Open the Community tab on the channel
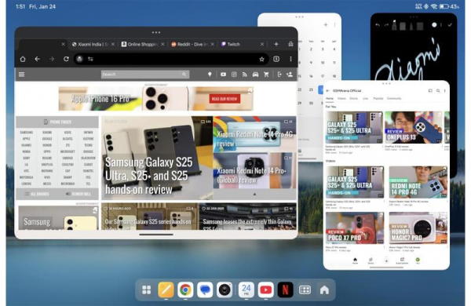Image resolution: width=471 pixels, height=306 pixels. pyautogui.click(x=394, y=99)
